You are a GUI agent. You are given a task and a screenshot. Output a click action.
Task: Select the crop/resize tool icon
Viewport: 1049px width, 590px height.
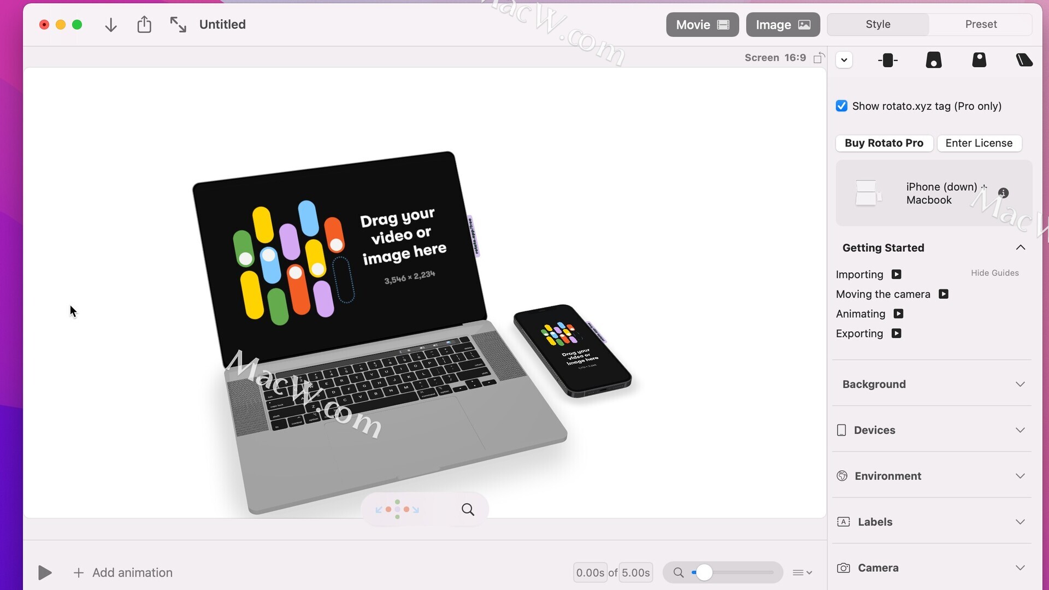click(x=179, y=25)
